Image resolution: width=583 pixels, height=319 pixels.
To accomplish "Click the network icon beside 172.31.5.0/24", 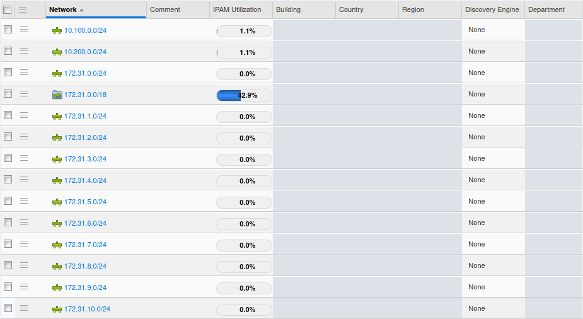I will [57, 202].
